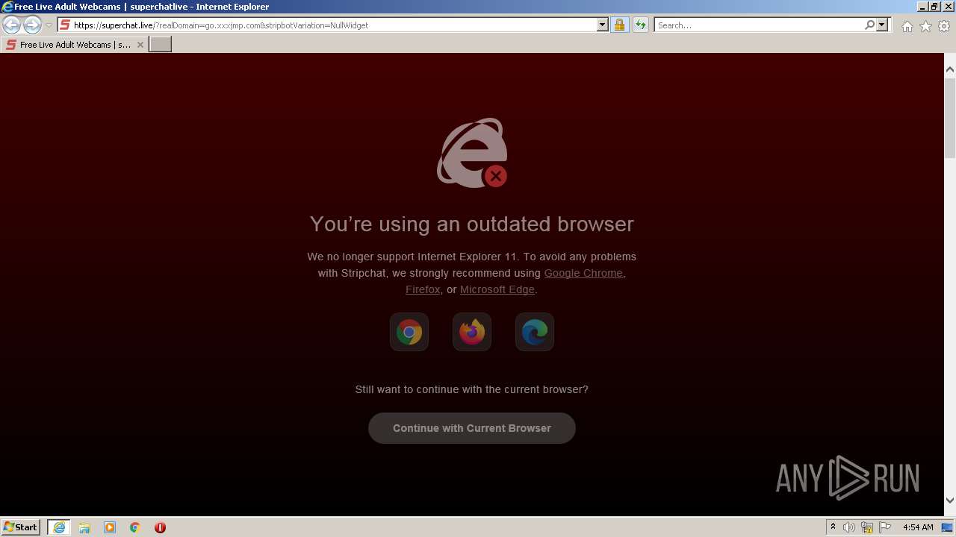
Task: Click the Action Center flag icon
Action: click(x=885, y=527)
